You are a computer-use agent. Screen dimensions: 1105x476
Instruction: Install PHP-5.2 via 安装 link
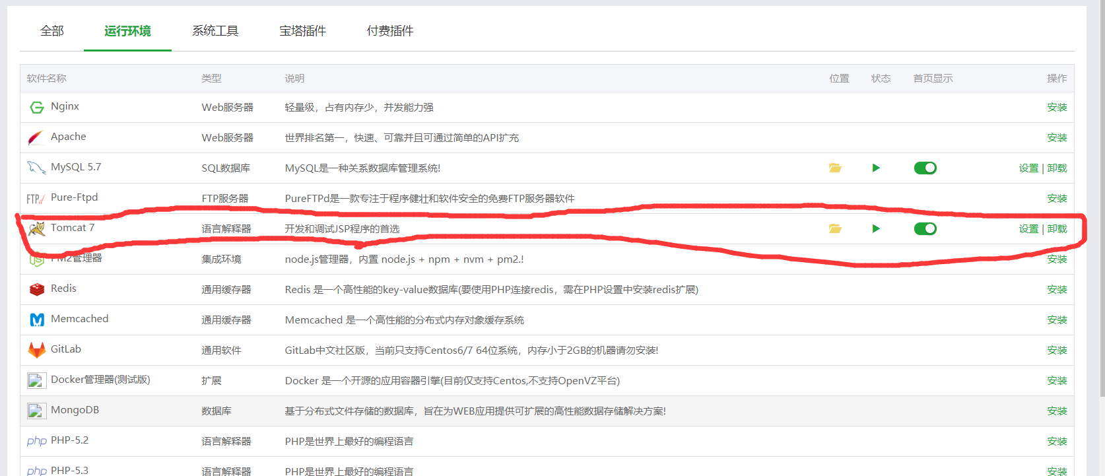[x=1057, y=442]
